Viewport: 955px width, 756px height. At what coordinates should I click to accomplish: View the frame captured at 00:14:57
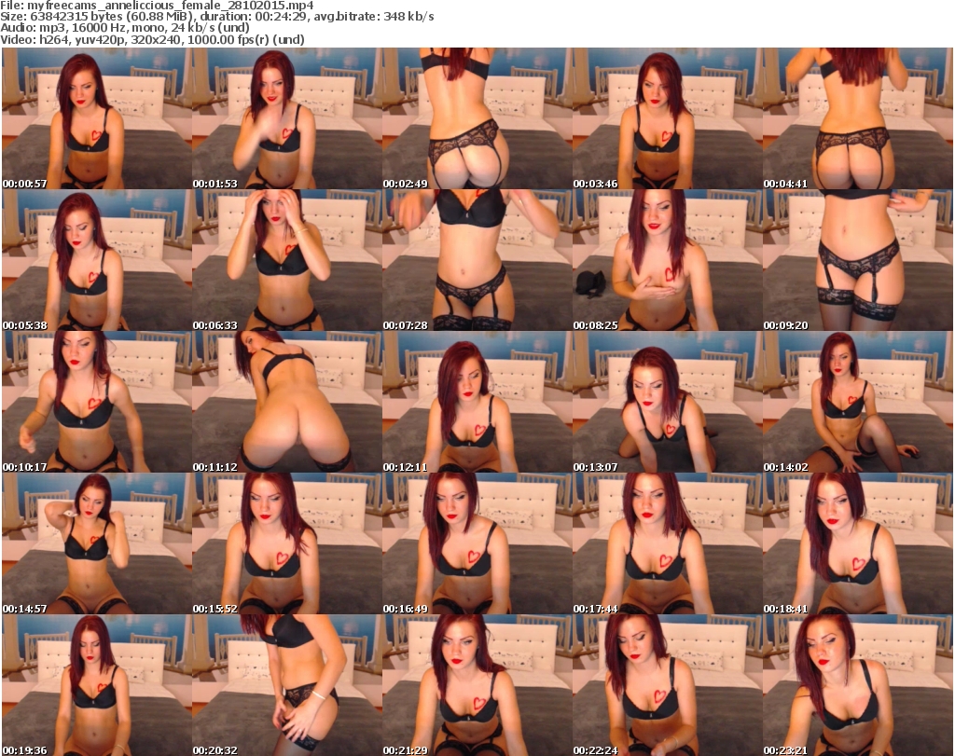(97, 544)
